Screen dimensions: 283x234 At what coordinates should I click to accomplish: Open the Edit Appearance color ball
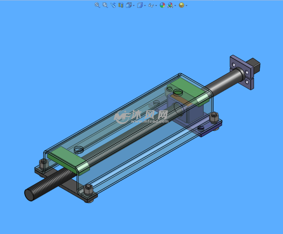point(163,5)
